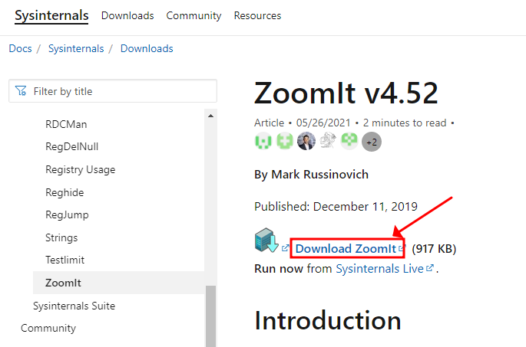Click the contributor photo avatar
This screenshot has height=347, width=526.
click(306, 141)
